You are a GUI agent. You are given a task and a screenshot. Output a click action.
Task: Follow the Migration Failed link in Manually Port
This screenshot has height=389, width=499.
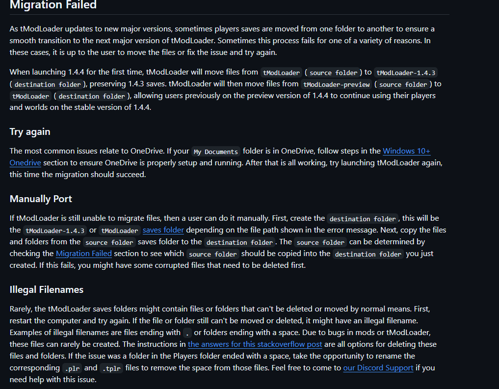click(x=84, y=254)
